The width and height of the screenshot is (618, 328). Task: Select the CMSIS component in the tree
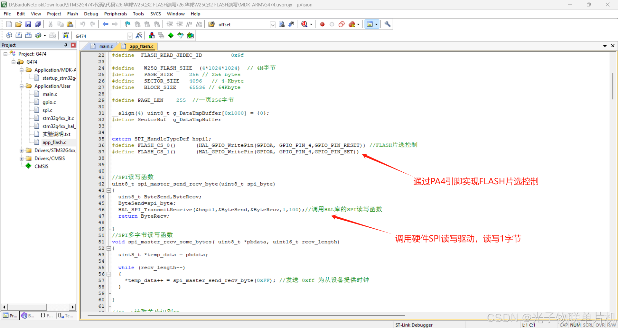41,167
